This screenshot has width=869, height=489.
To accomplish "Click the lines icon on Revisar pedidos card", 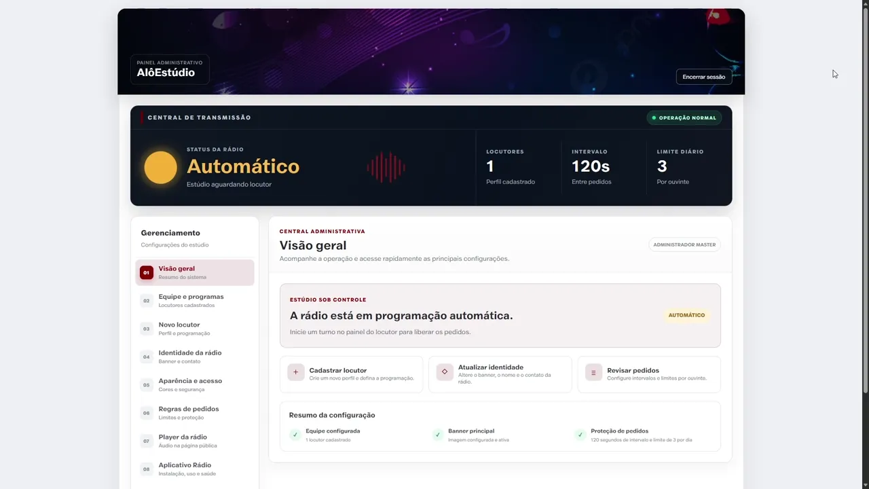I will tap(593, 372).
